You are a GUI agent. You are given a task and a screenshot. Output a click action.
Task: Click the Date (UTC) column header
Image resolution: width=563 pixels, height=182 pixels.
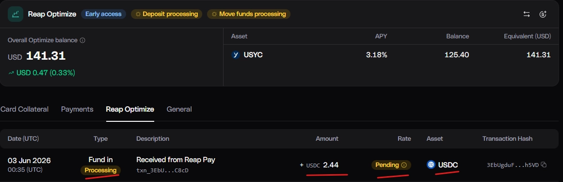click(x=23, y=138)
